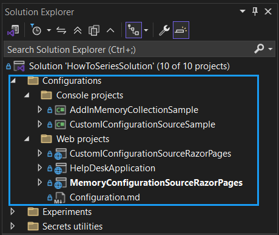
Task: Click C# icon of CustomIConfigurationSourceSample
Action: [61, 124]
